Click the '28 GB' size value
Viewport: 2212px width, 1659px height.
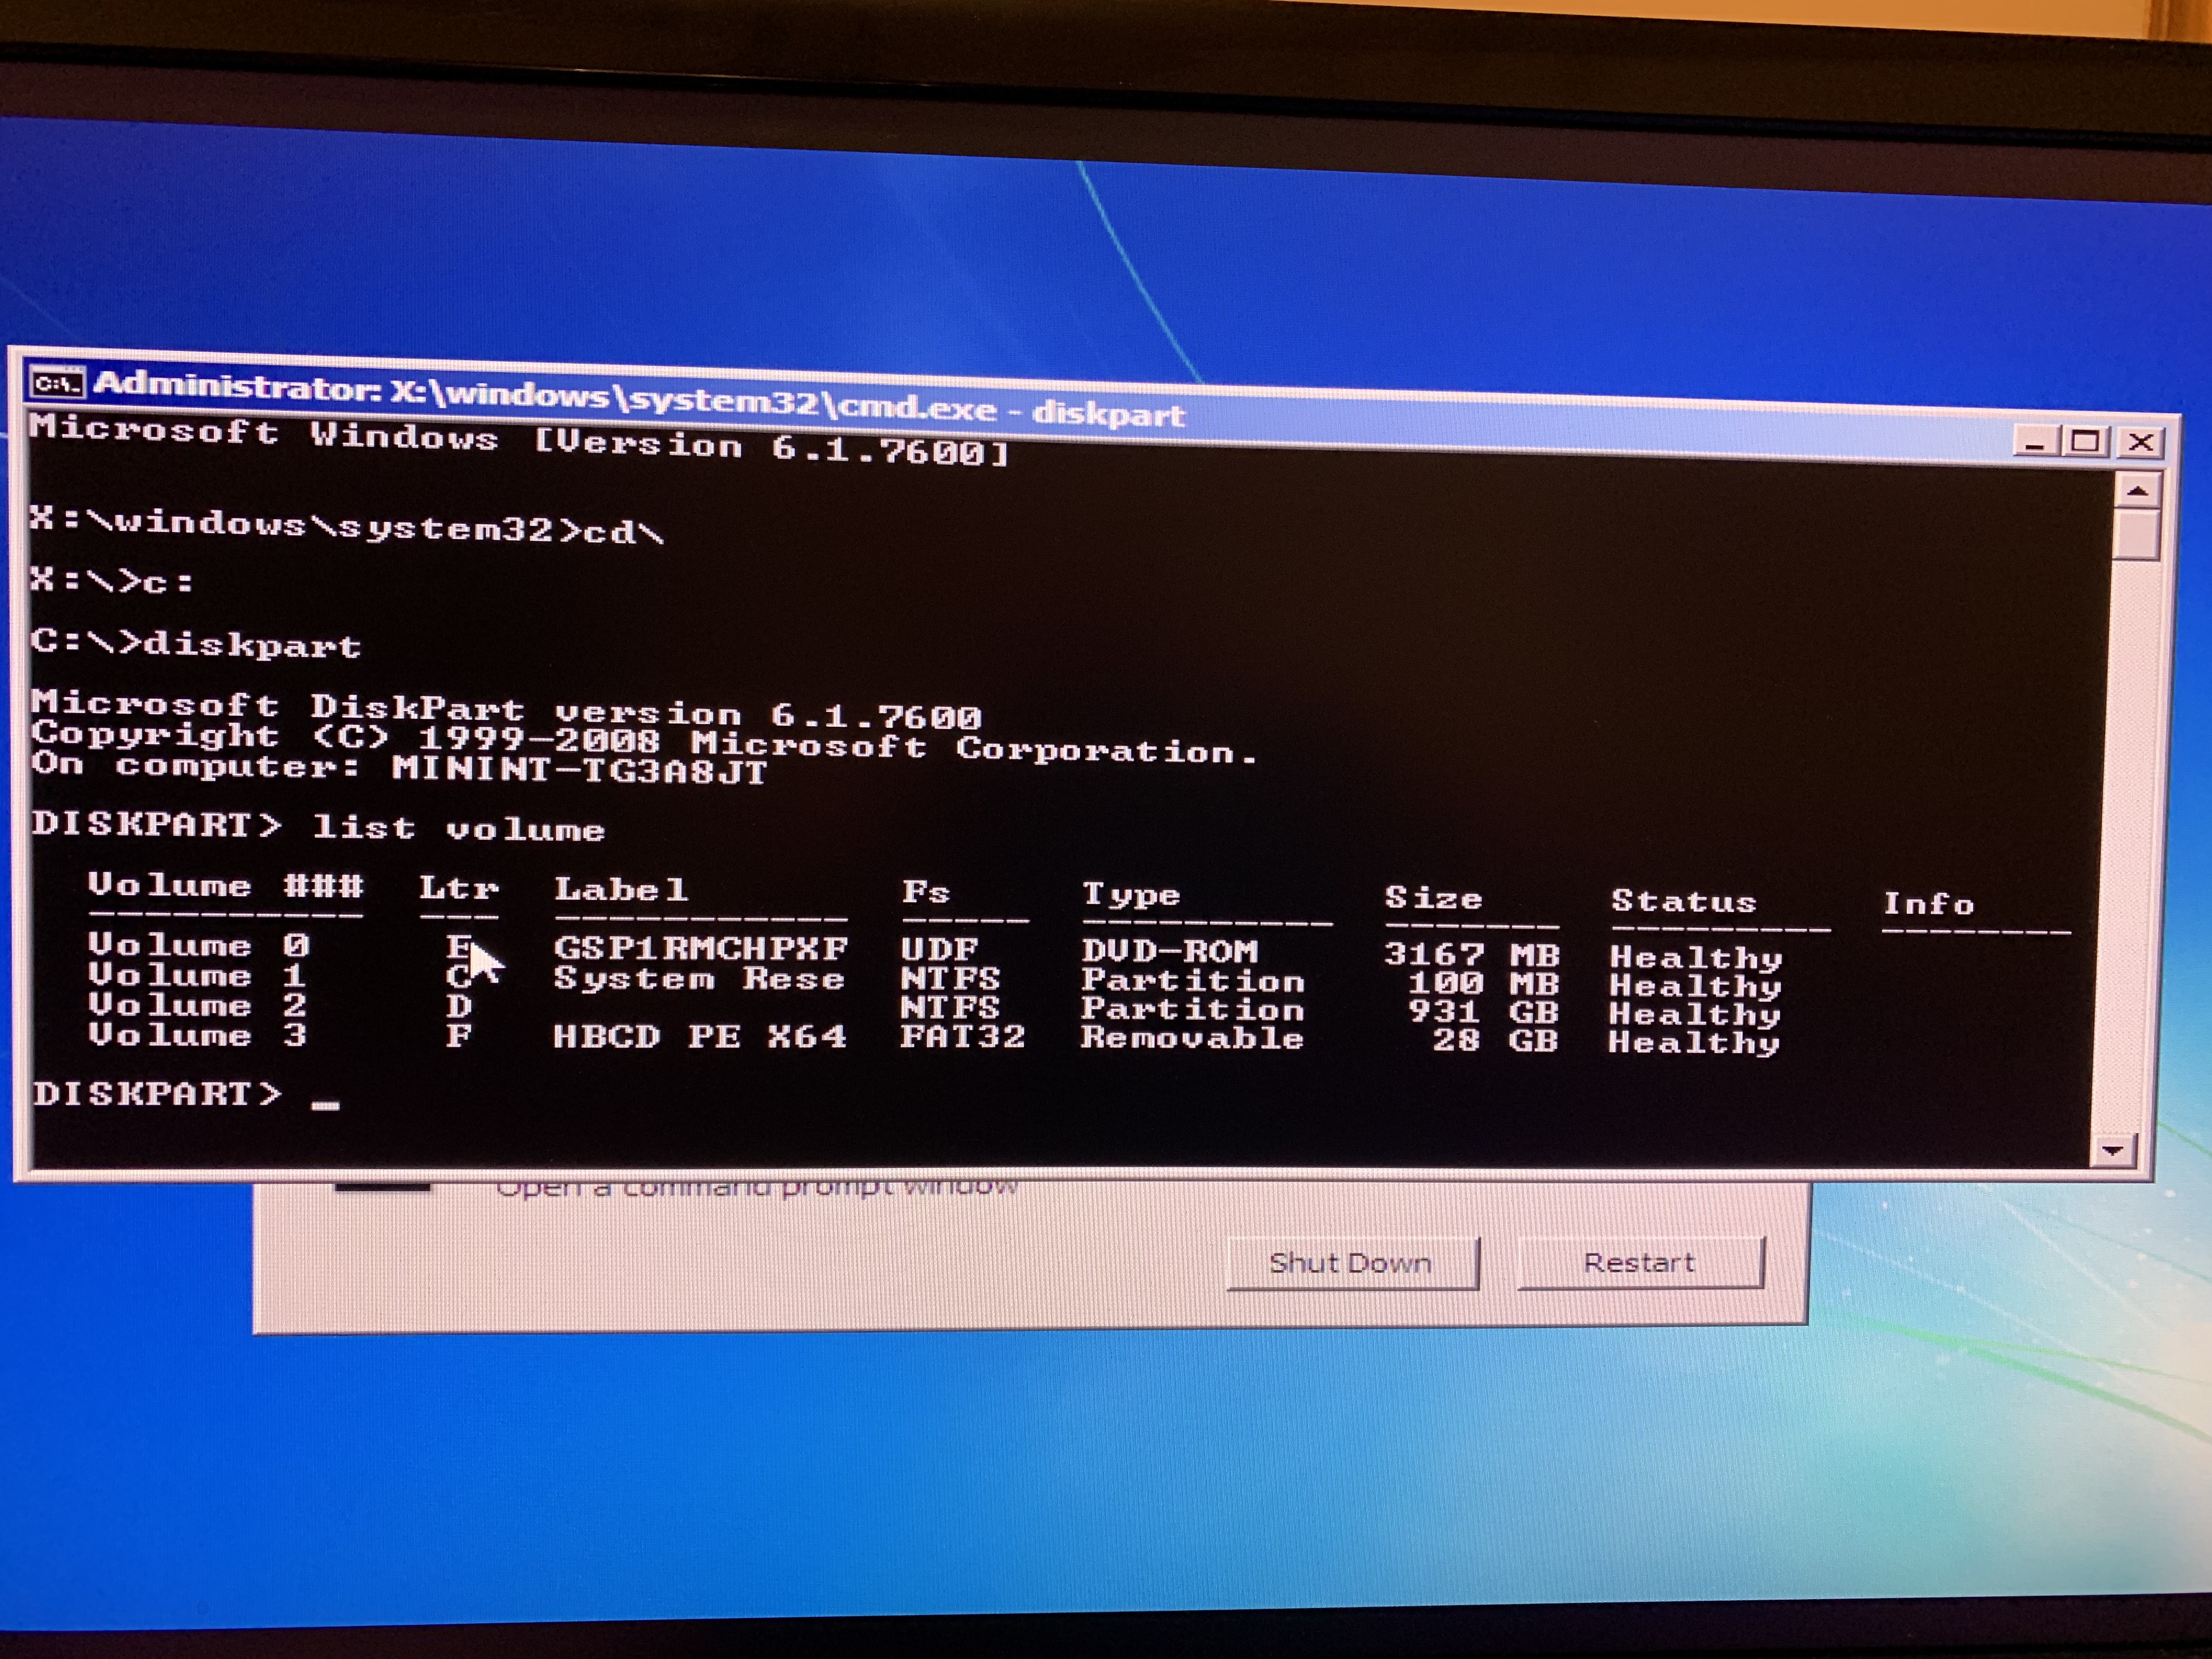1496,1041
